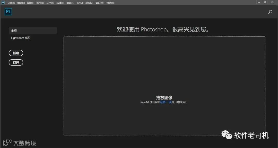The image size is (278, 148).
Task: Open the 选择(S) menu
Action: [x=60, y=3]
